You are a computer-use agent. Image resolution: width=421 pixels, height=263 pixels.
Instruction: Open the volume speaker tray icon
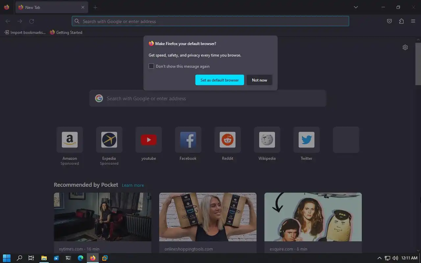tap(395, 258)
